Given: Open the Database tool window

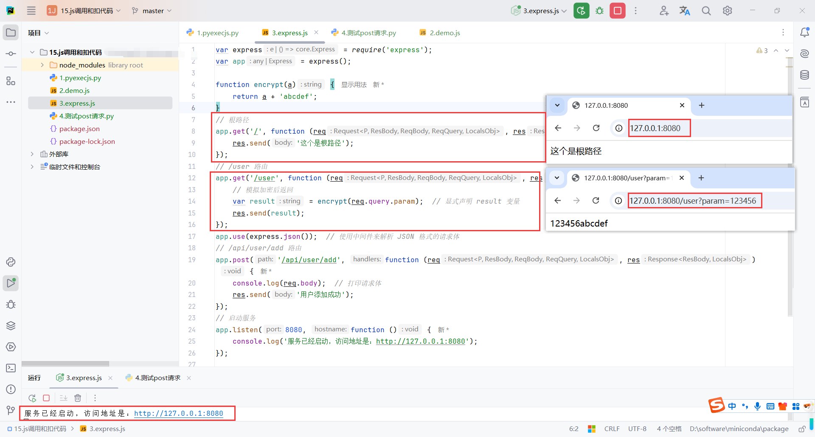Looking at the screenshot, I should coord(804,75).
